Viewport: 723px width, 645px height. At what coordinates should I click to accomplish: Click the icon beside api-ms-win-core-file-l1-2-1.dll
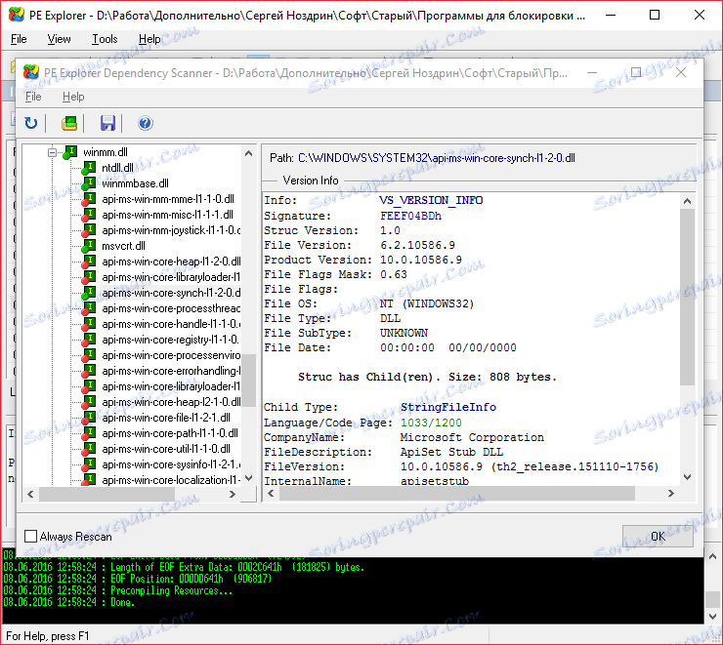click(89, 418)
